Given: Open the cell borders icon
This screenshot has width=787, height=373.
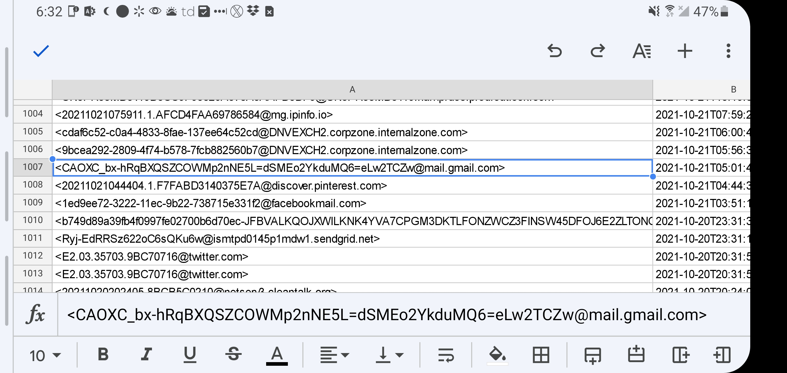Looking at the screenshot, I should pos(541,355).
